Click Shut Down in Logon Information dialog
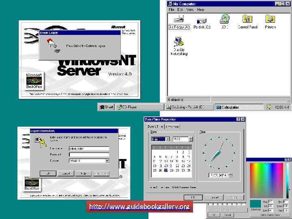This screenshot has width=292, height=219. click(x=101, y=174)
